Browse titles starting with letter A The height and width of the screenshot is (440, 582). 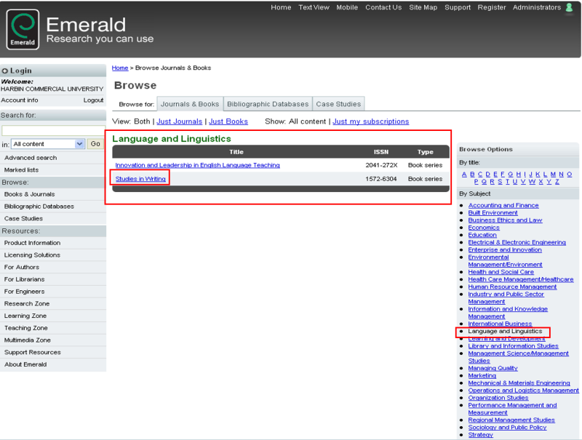pos(464,175)
